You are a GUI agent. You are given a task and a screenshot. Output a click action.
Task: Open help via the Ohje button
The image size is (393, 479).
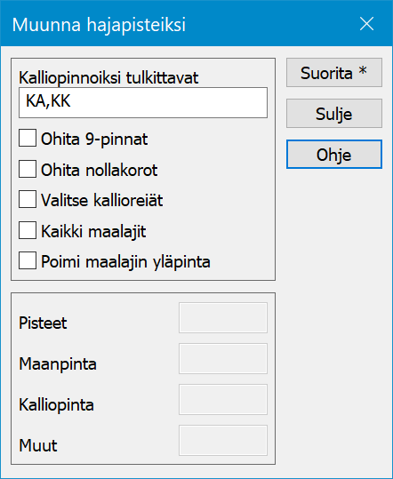(334, 155)
